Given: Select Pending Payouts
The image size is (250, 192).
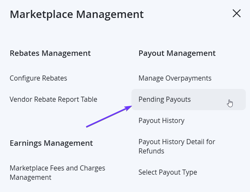Looking at the screenshot, I should coord(188,100).
